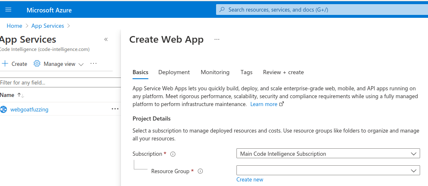Go to the Home breadcrumb

15,26
